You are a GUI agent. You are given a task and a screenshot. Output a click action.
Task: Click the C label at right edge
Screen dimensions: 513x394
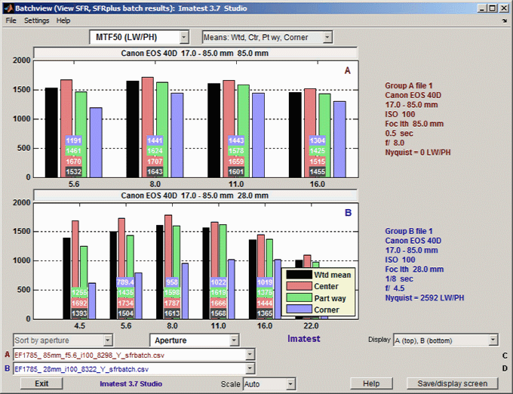pyautogui.click(x=505, y=356)
